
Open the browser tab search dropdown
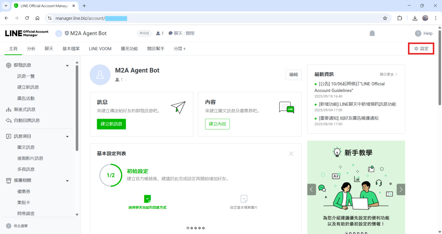click(x=6, y=6)
